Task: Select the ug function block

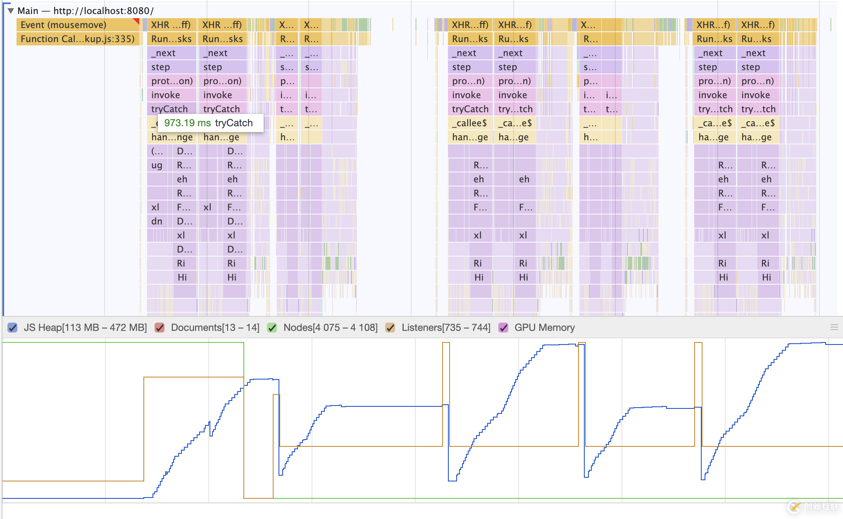Action: [x=157, y=165]
